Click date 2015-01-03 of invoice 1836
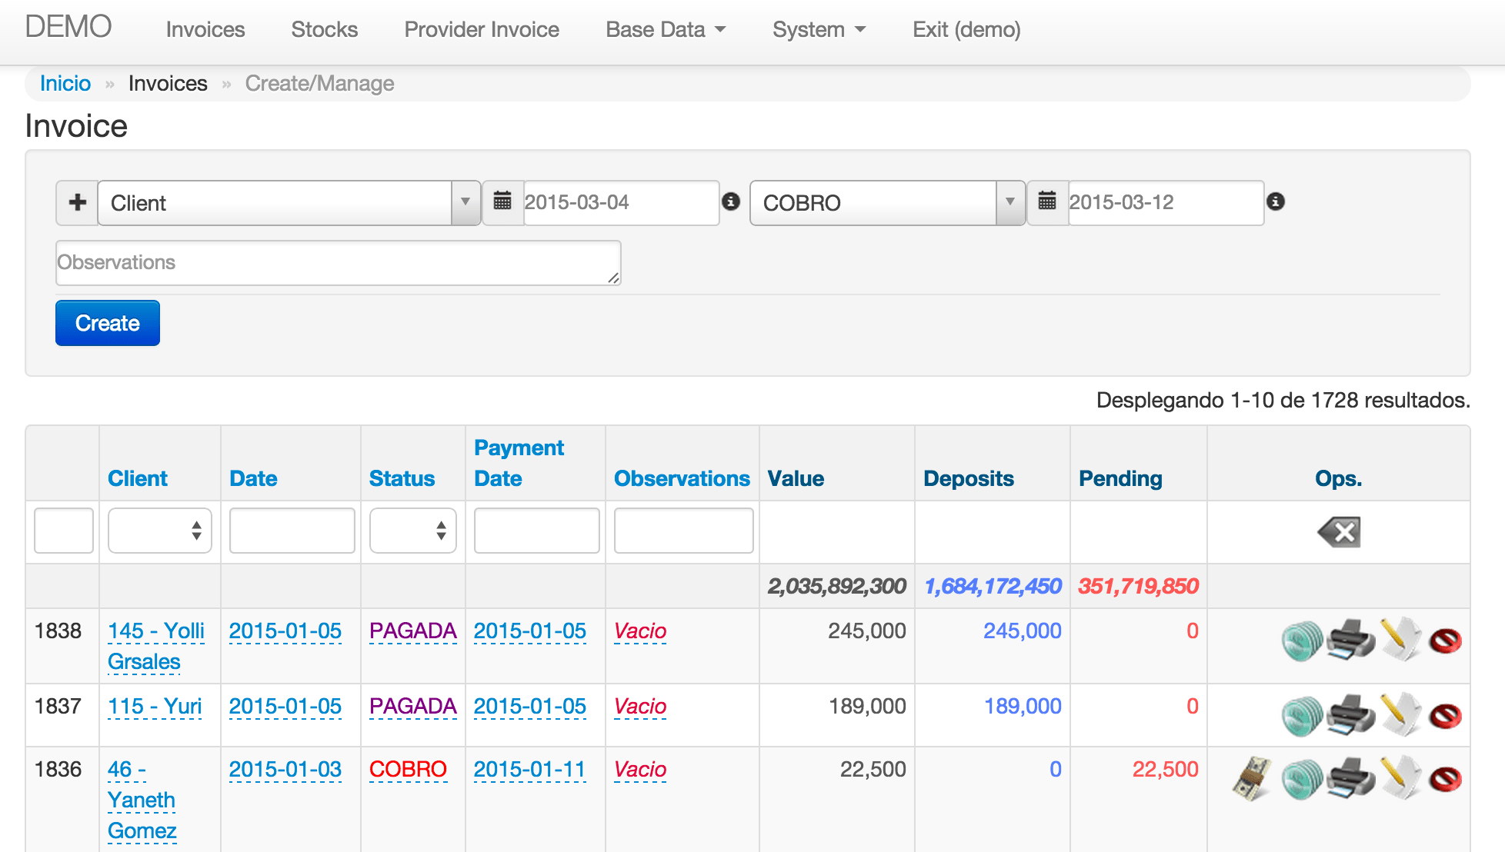The image size is (1505, 852). click(x=285, y=769)
